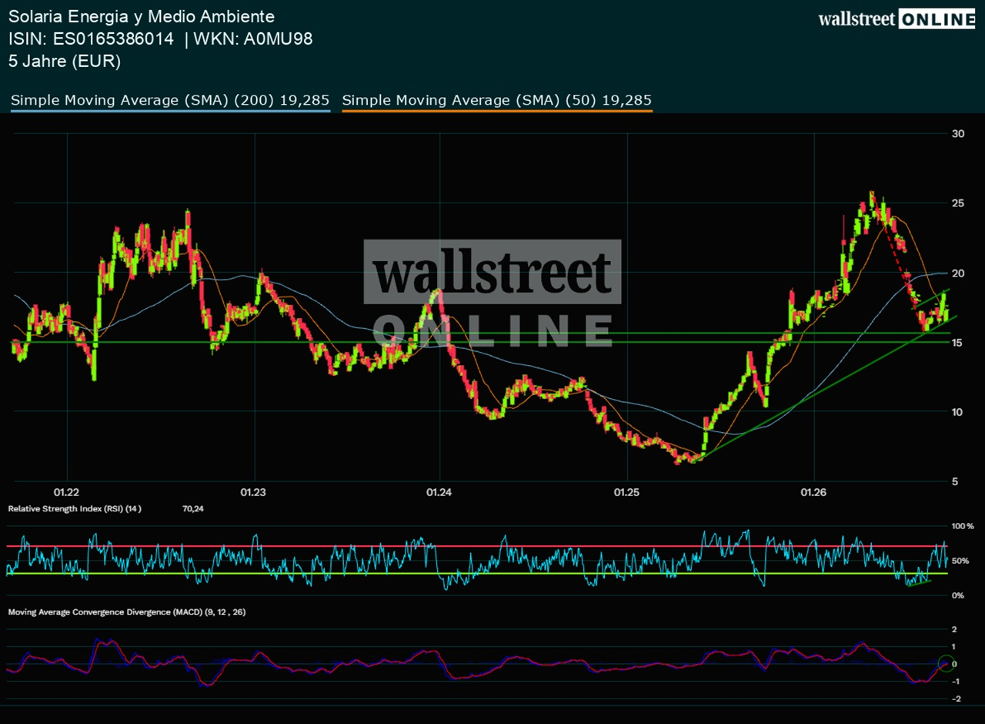Select the Simple Moving Average (SMA) (50) legend entry
This screenshot has height=724, width=985.
[497, 100]
